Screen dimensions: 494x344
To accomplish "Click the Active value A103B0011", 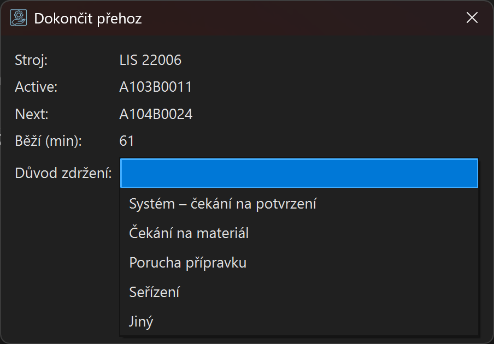I will point(156,87).
